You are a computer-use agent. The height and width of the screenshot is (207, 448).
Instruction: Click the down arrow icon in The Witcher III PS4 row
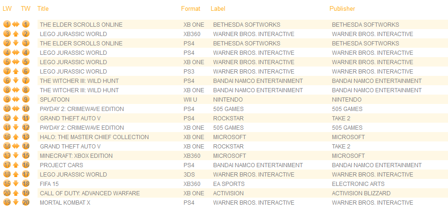[x=16, y=81]
